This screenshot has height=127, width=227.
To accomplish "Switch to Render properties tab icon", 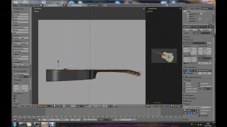I will 189,27.
